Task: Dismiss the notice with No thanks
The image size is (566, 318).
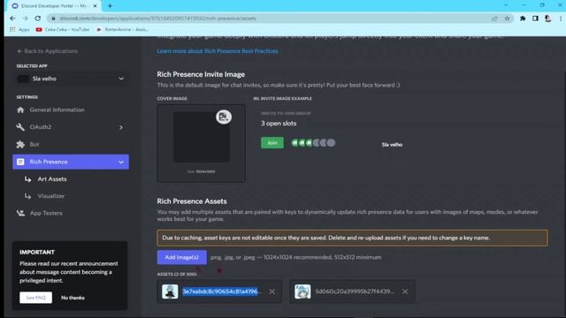Action: coord(73,298)
